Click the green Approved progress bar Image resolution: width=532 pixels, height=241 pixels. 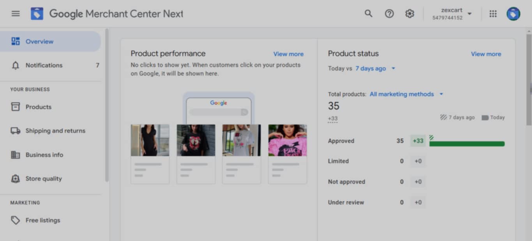click(467, 144)
